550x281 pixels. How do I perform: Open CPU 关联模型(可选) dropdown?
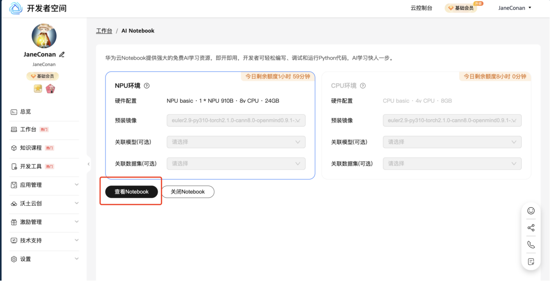pos(452,142)
